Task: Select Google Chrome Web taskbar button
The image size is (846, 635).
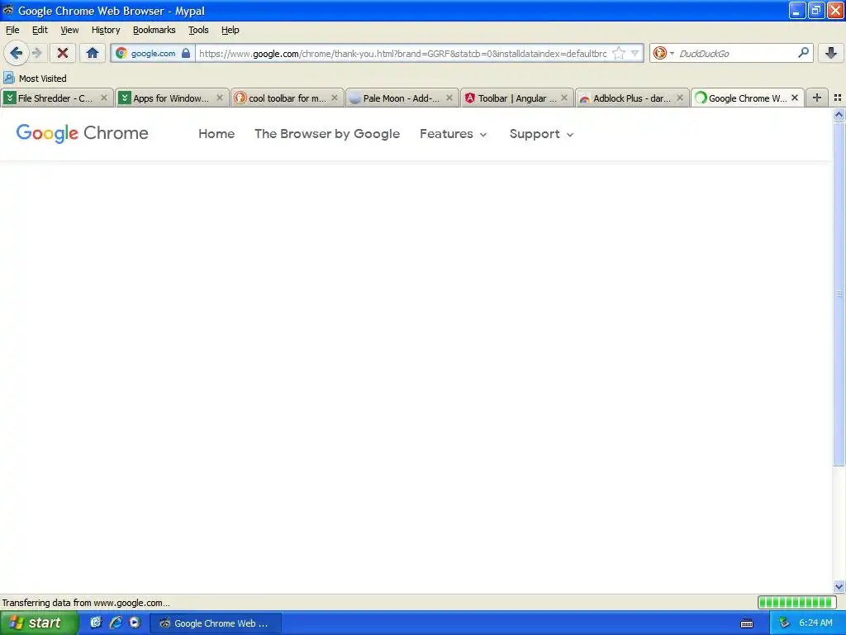Action: 215,623
